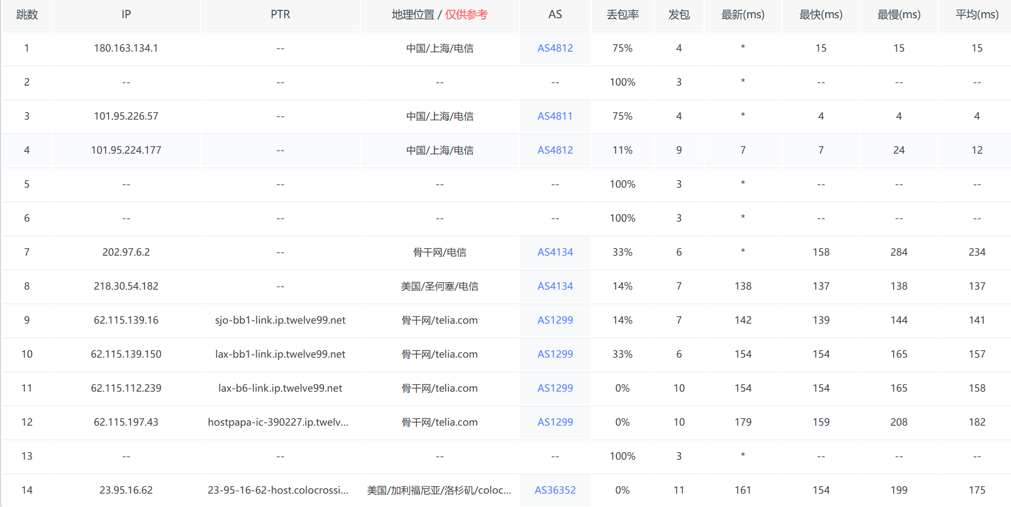
Task: Click the 234 average latency value
Action: (x=977, y=252)
